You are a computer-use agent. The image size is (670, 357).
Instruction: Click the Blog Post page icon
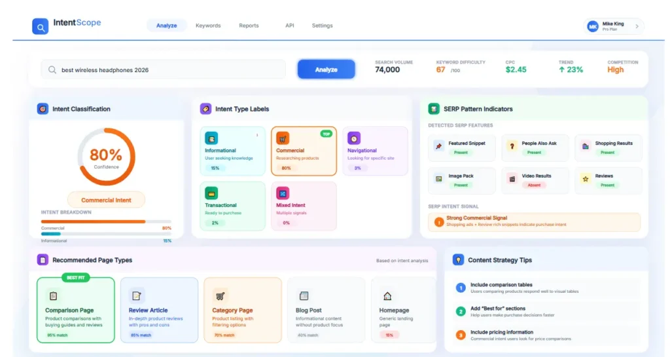coord(304,296)
